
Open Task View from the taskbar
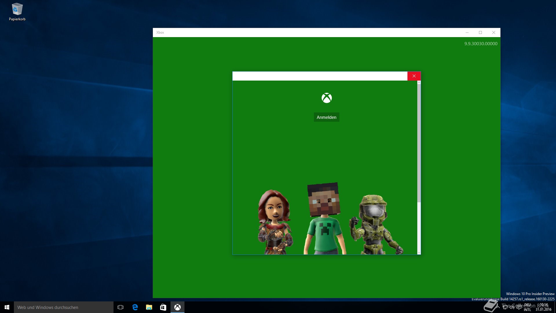120,307
